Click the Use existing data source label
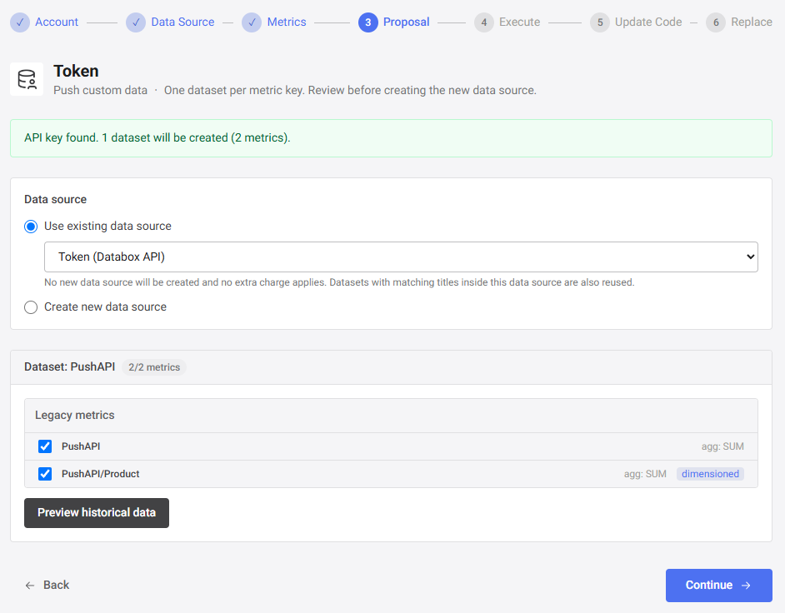The height and width of the screenshot is (613, 785). [x=107, y=227]
